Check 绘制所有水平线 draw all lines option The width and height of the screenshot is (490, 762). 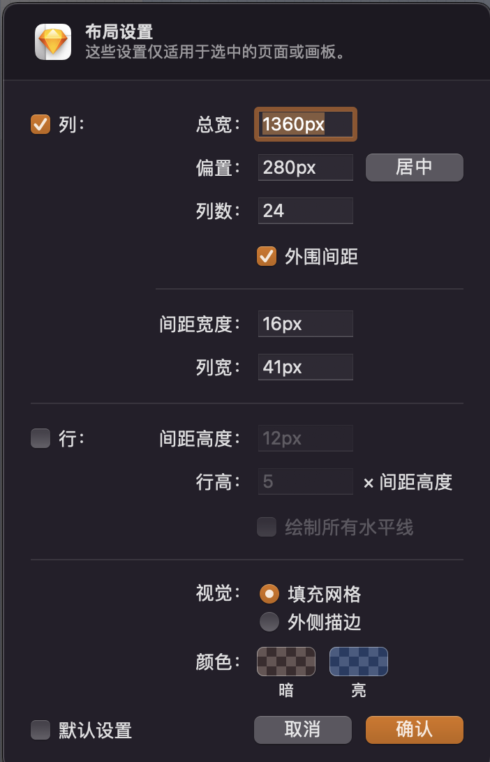click(x=267, y=527)
